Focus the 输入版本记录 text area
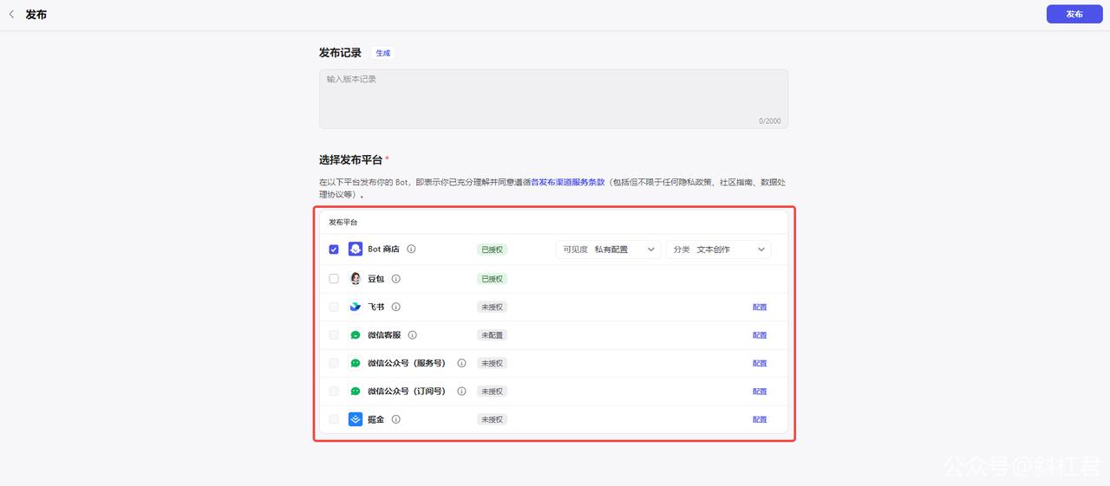The height and width of the screenshot is (486, 1110). (x=553, y=99)
